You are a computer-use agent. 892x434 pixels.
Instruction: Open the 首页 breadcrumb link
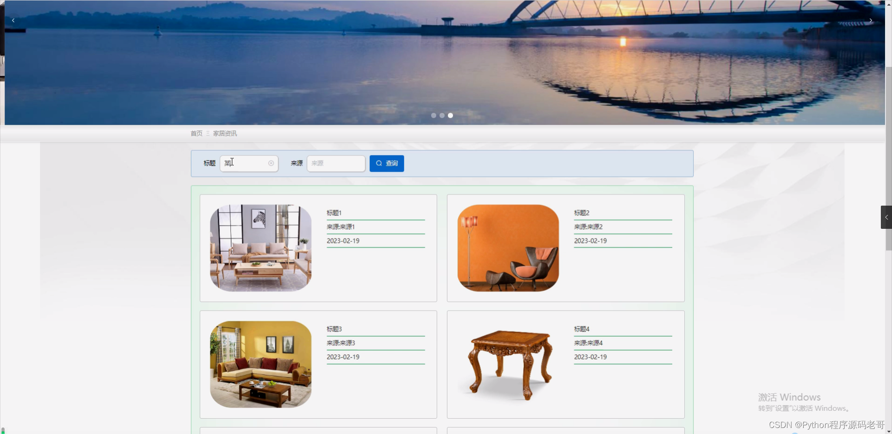click(x=197, y=133)
